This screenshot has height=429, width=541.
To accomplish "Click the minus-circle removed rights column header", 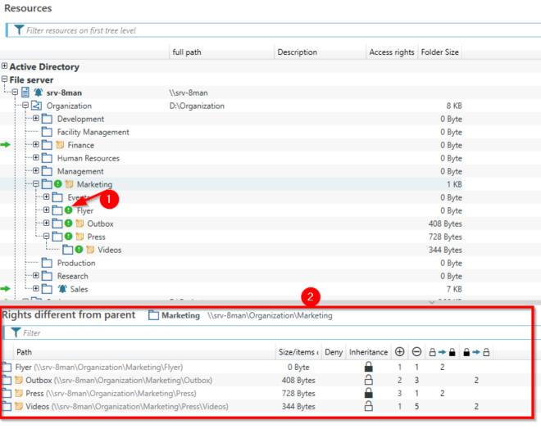I will (x=416, y=352).
